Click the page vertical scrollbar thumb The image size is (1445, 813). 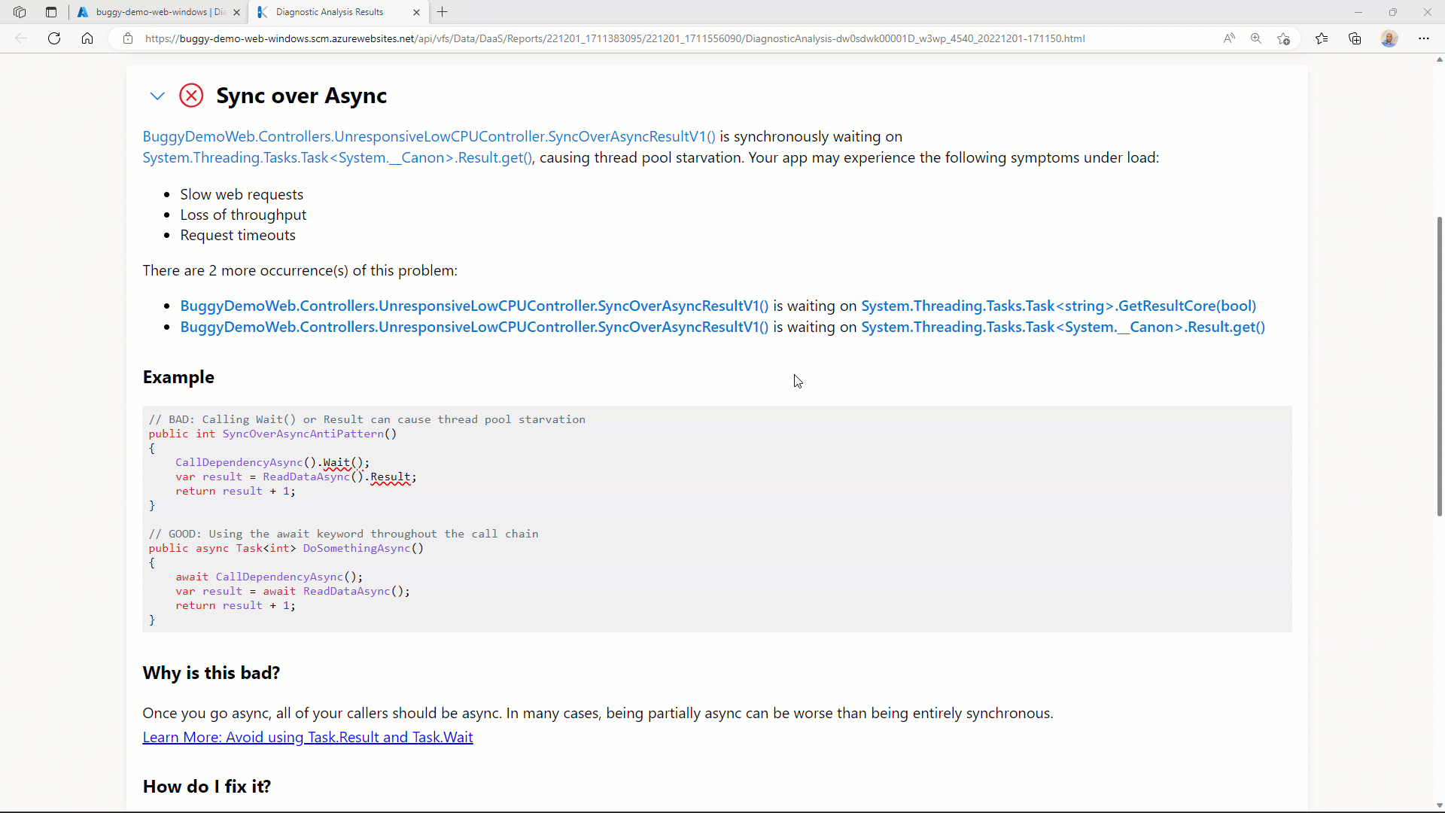(1439, 366)
